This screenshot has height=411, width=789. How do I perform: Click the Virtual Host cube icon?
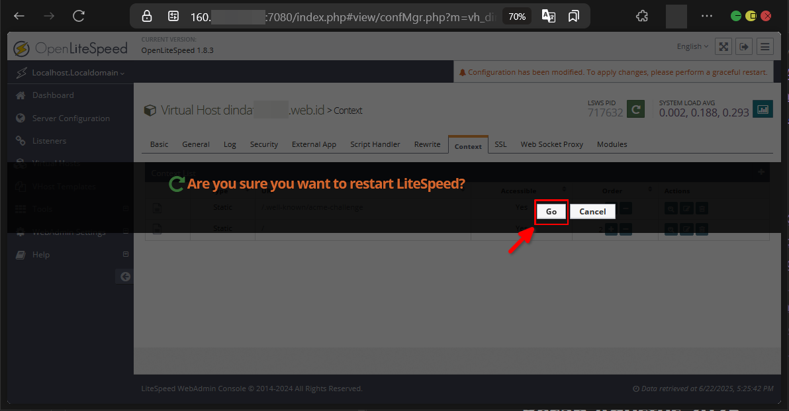tap(150, 110)
